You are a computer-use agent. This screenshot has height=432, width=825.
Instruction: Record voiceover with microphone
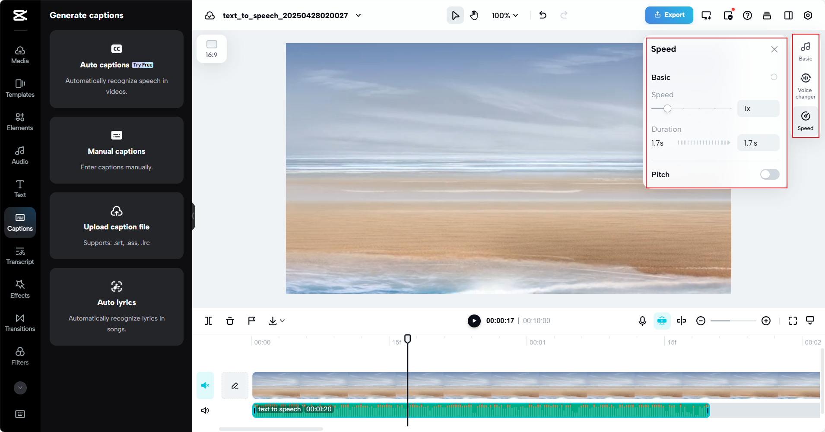pos(642,321)
